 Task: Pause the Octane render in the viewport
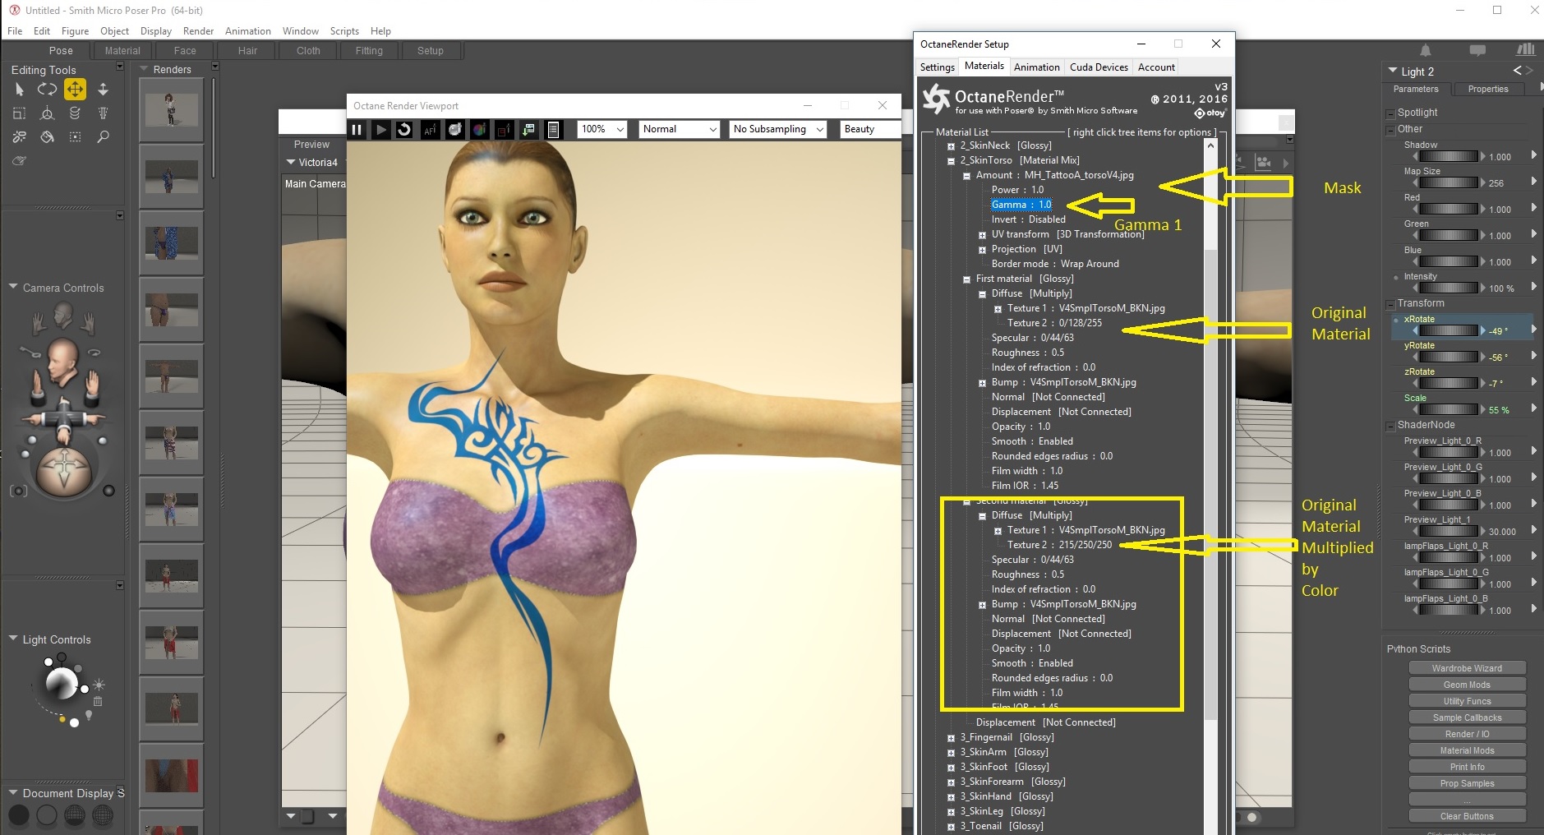(357, 129)
